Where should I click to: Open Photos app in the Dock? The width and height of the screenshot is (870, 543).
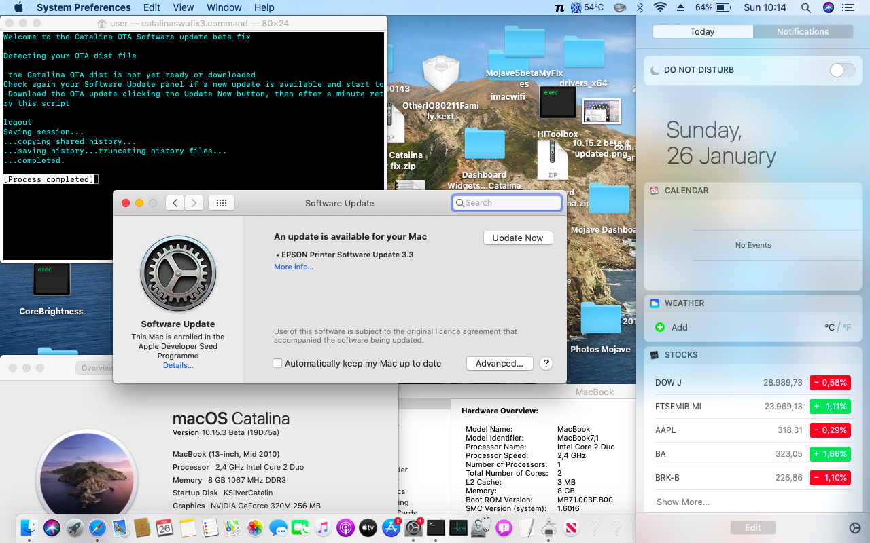click(x=255, y=527)
